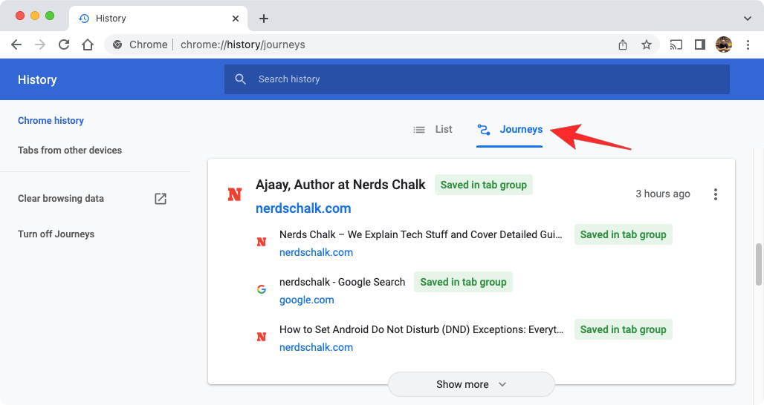Click the Search history field

point(476,79)
